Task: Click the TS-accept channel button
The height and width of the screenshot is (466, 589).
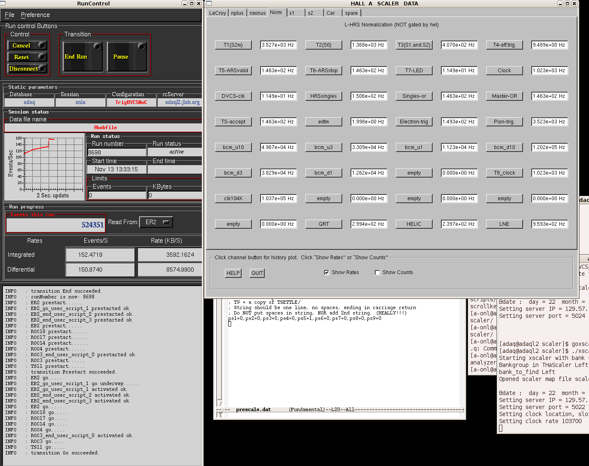Action: tap(233, 122)
